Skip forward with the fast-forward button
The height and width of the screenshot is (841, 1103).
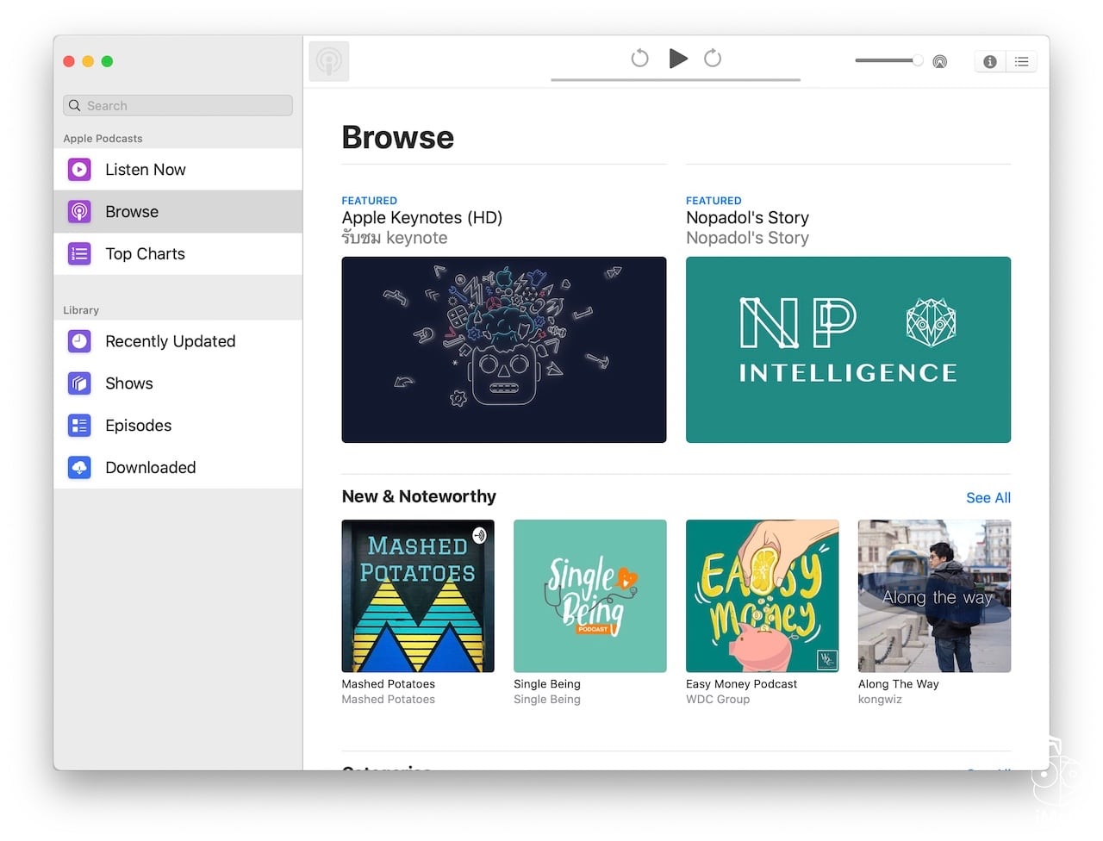pos(713,59)
